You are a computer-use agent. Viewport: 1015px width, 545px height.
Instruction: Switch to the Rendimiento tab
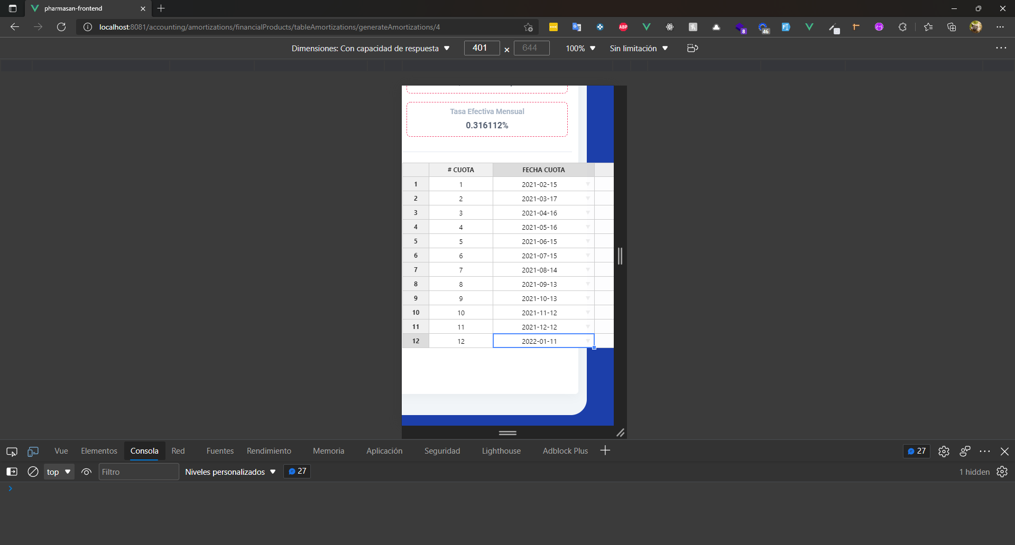(x=269, y=451)
